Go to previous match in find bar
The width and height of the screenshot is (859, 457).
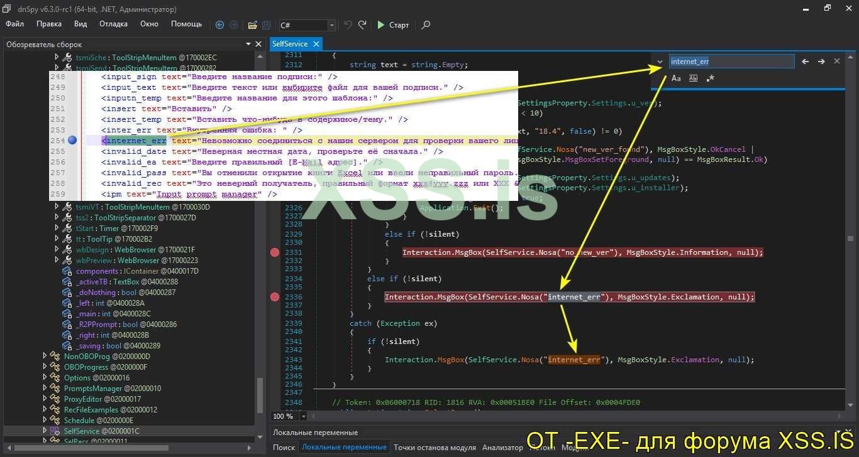[x=806, y=62]
